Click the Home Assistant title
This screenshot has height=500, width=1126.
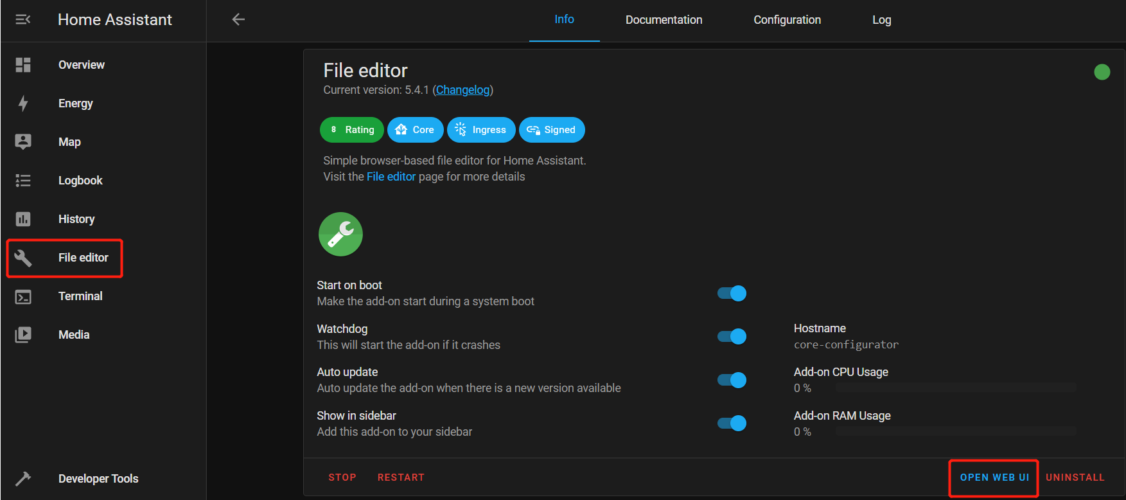(115, 20)
